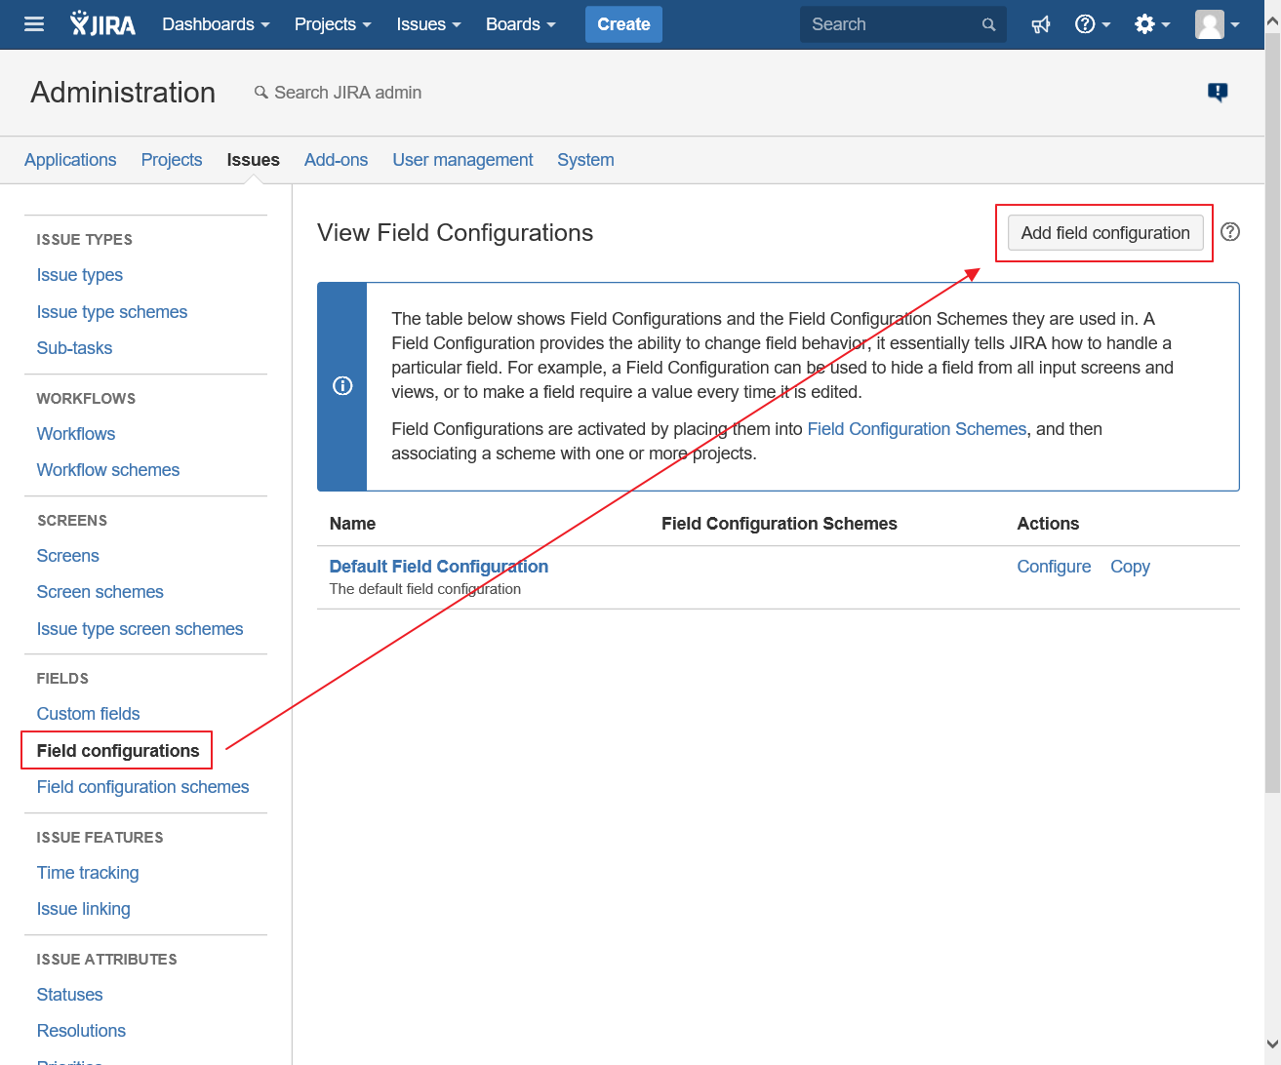Image resolution: width=1281 pixels, height=1065 pixels.
Task: Switch to the User management tab
Action: (462, 160)
